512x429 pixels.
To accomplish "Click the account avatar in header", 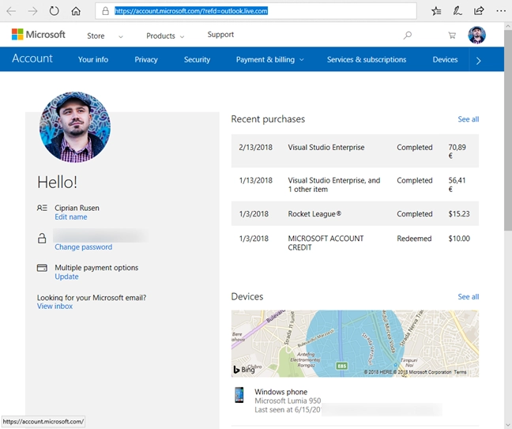I will (x=476, y=35).
